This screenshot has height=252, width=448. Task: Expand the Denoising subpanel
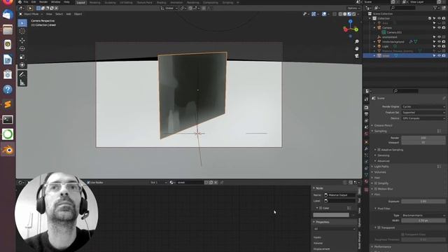(x=383, y=155)
